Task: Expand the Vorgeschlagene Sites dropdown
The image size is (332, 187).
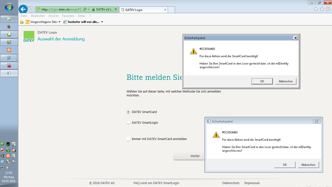Action: coord(60,22)
